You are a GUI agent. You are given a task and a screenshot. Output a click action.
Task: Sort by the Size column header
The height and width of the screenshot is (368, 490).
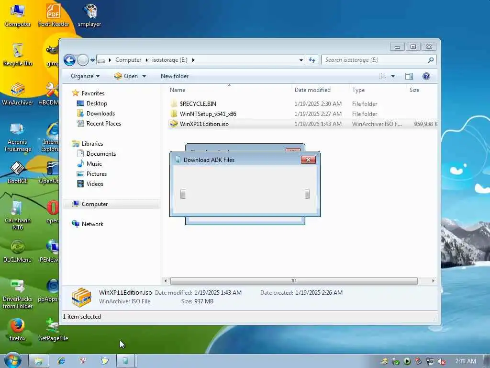[422, 90]
